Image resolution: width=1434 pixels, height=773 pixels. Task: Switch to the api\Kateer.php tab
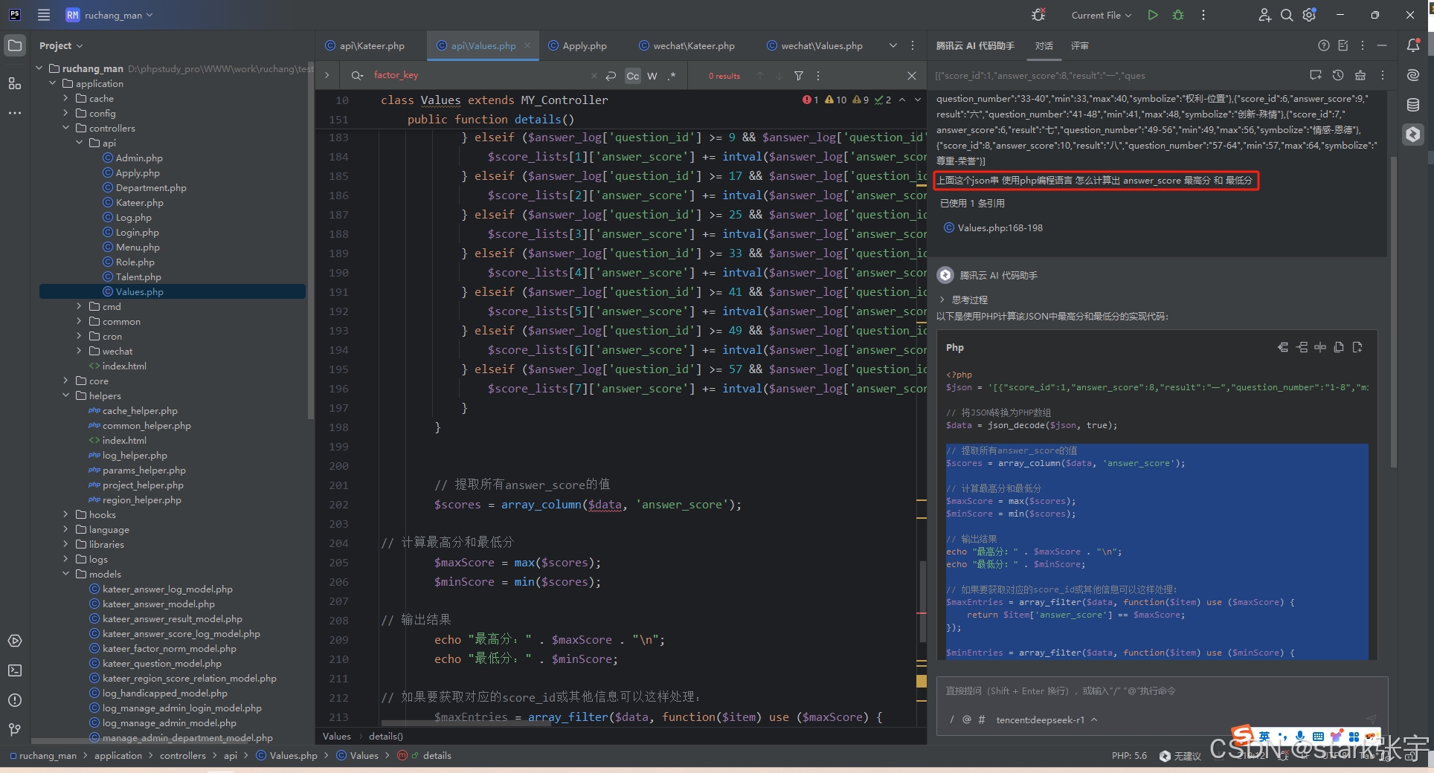pos(365,45)
